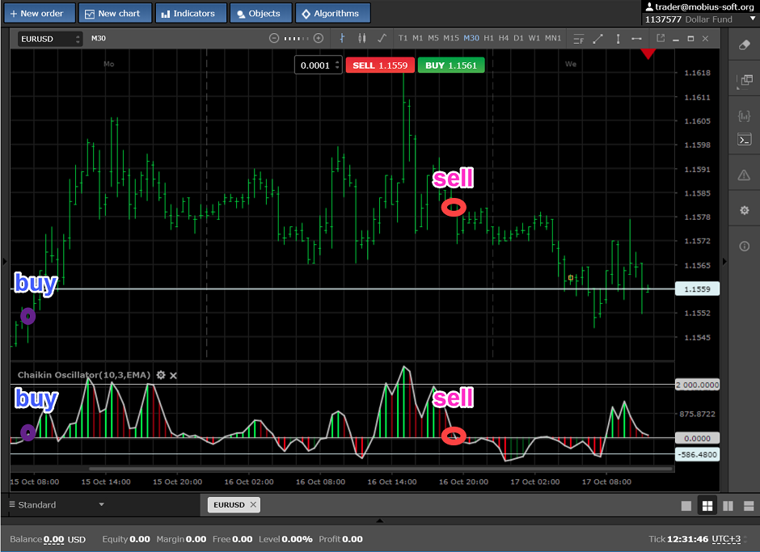Switch to single chart layout

coord(686,506)
